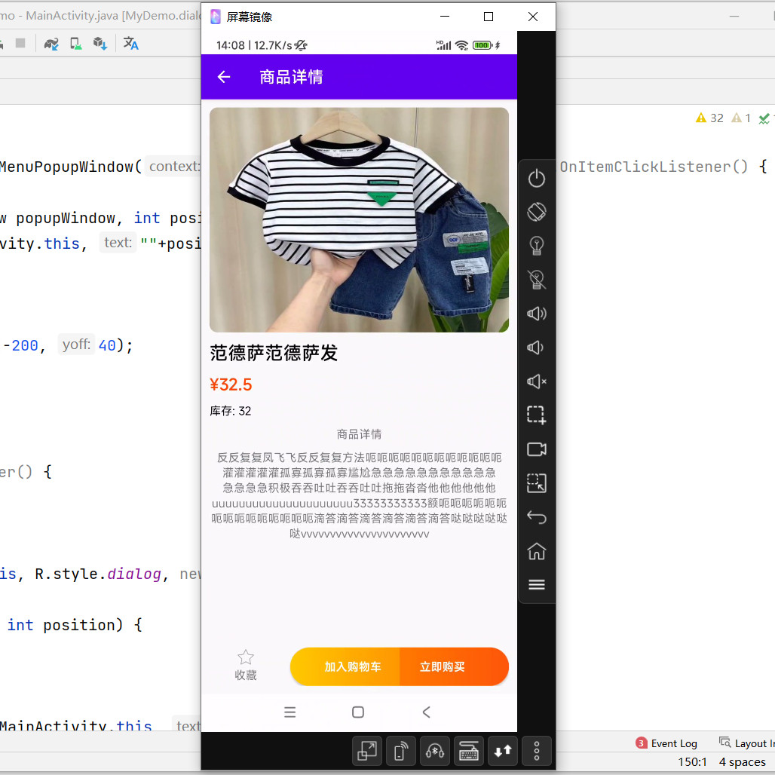Open more options three-dot icon
This screenshot has width=775, height=775.
point(537,752)
